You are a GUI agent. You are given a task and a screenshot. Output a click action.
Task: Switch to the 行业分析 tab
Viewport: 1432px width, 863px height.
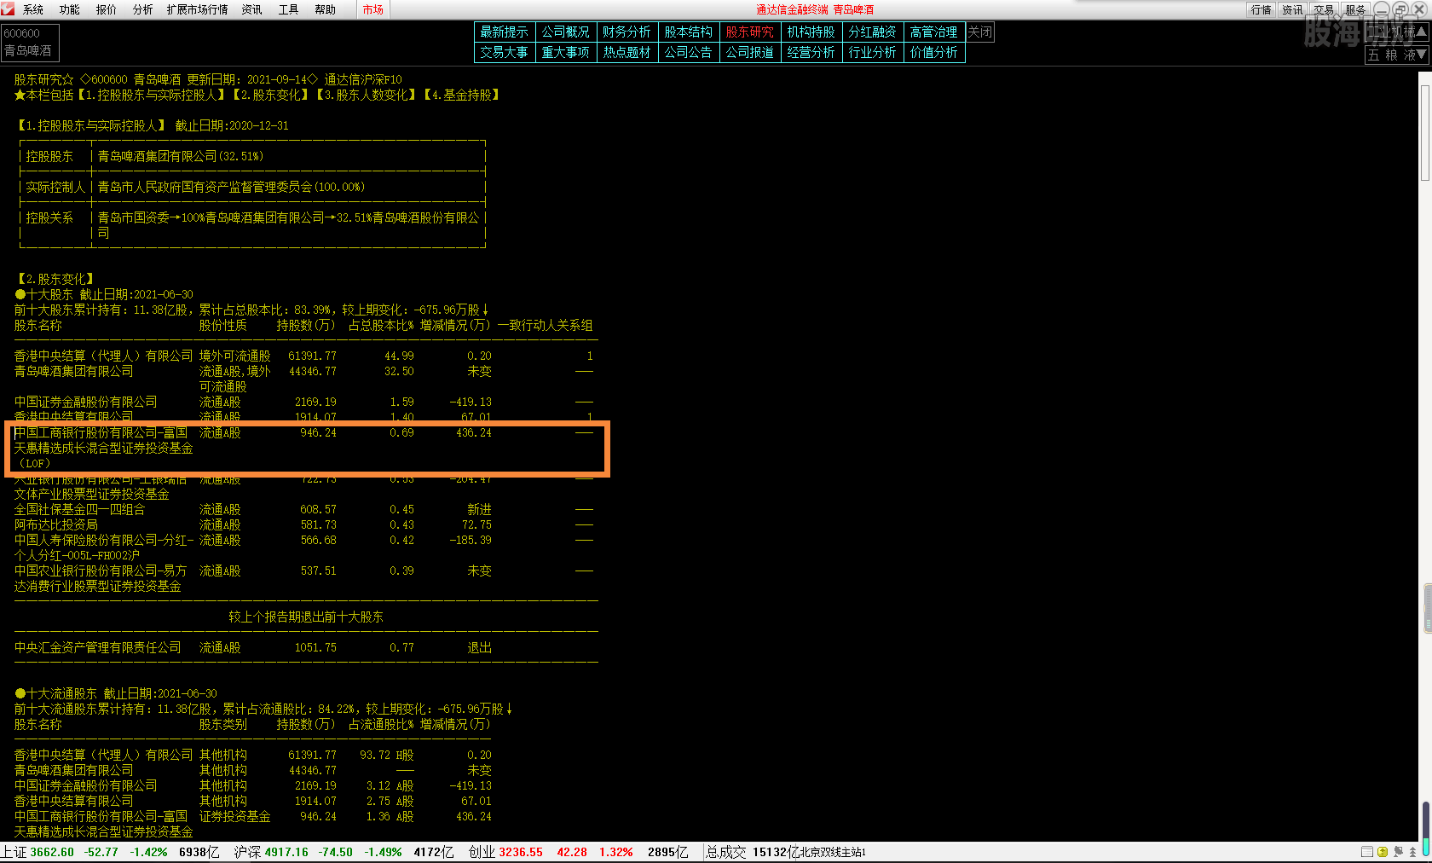tap(873, 52)
